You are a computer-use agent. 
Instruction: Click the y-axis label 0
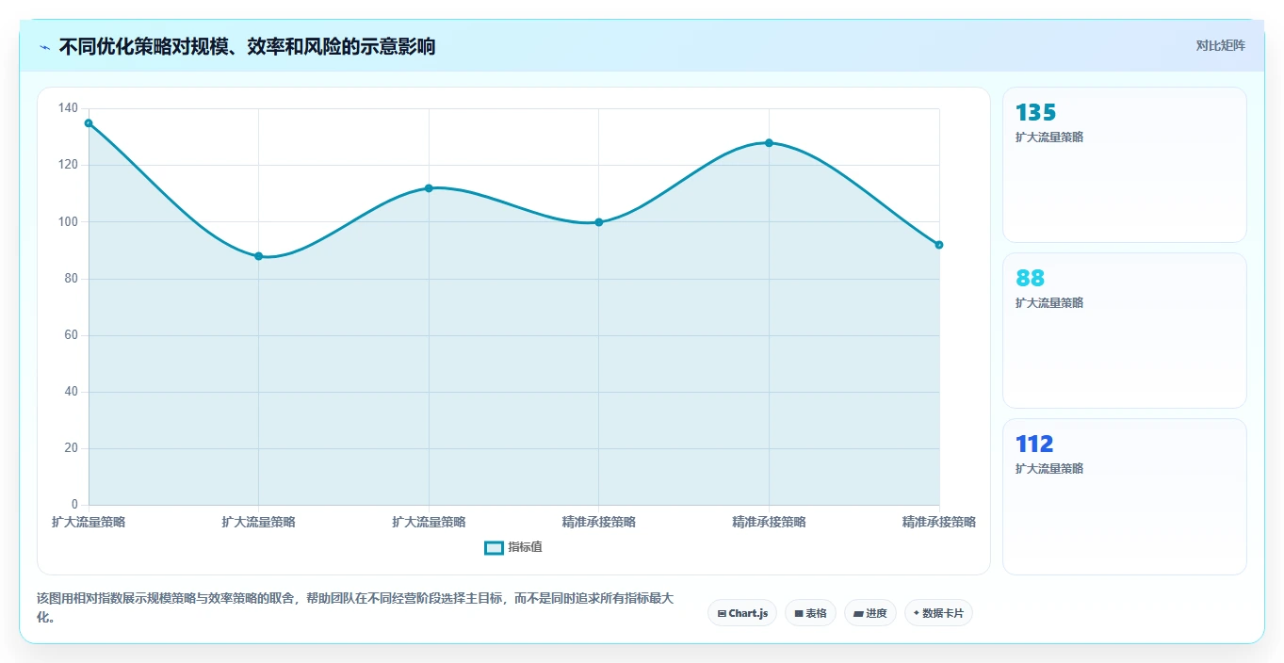coord(75,505)
